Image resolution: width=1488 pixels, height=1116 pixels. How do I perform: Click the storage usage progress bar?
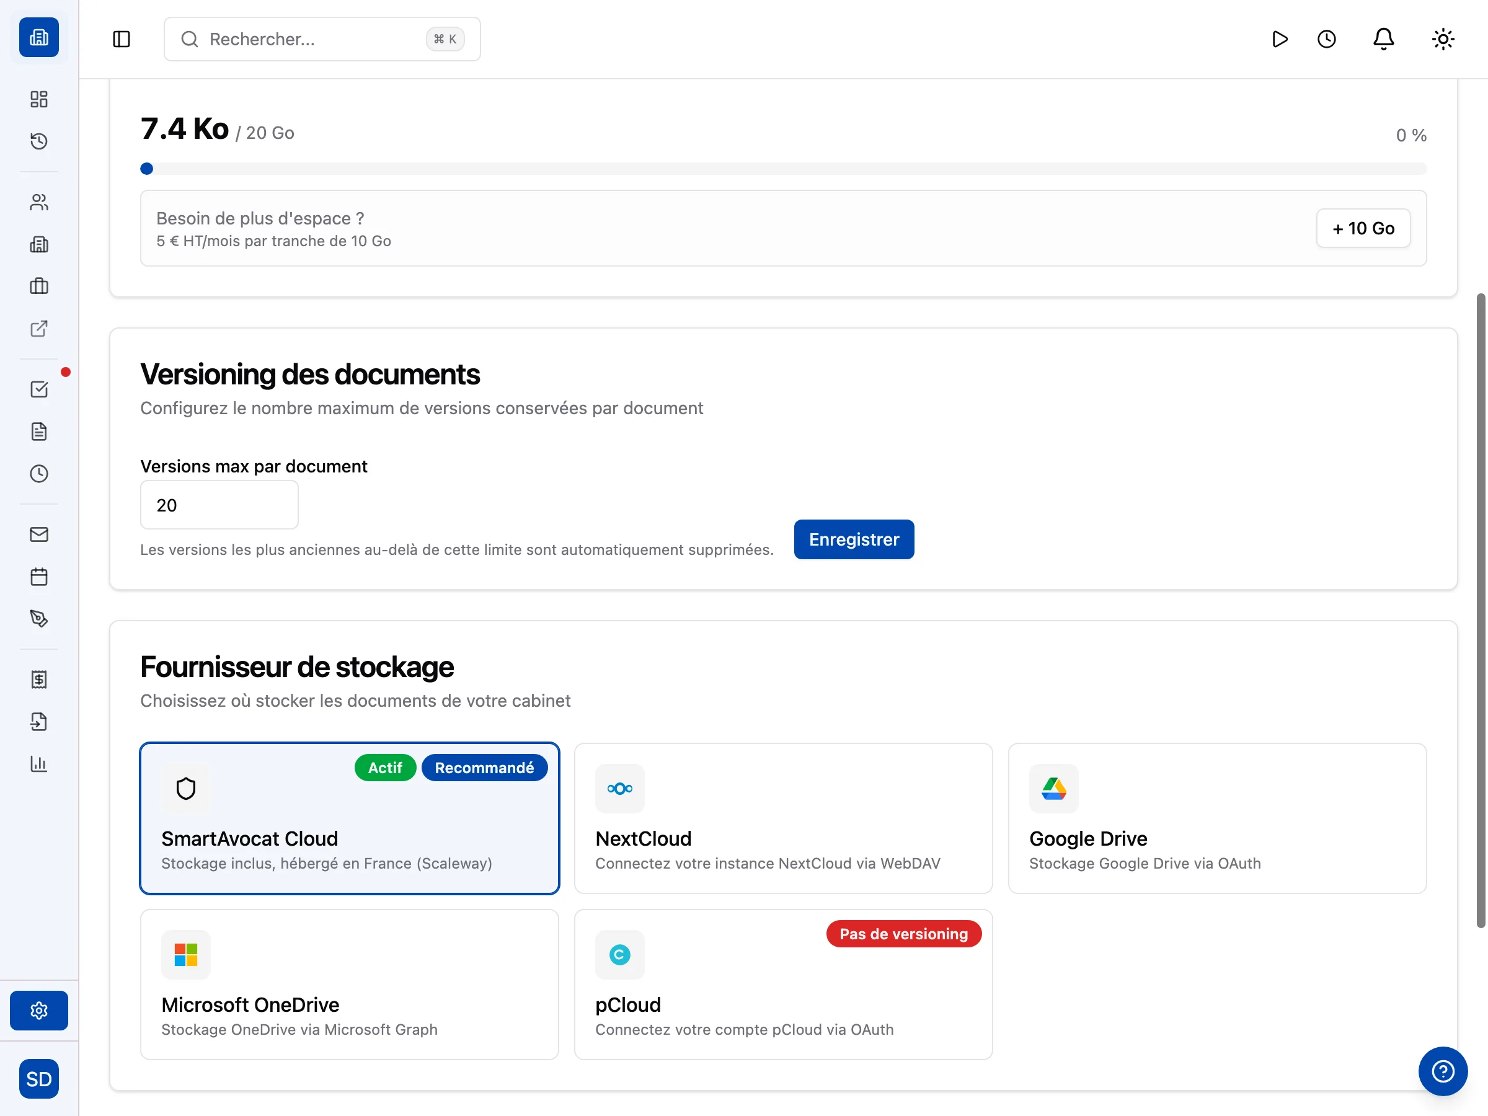pyautogui.click(x=783, y=169)
